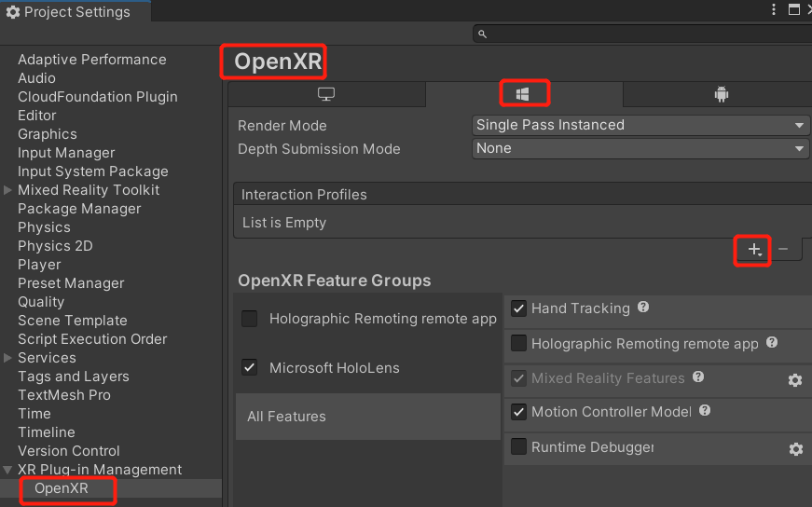This screenshot has width=812, height=507.
Task: Click the minus icon to remove profile
Action: (783, 249)
